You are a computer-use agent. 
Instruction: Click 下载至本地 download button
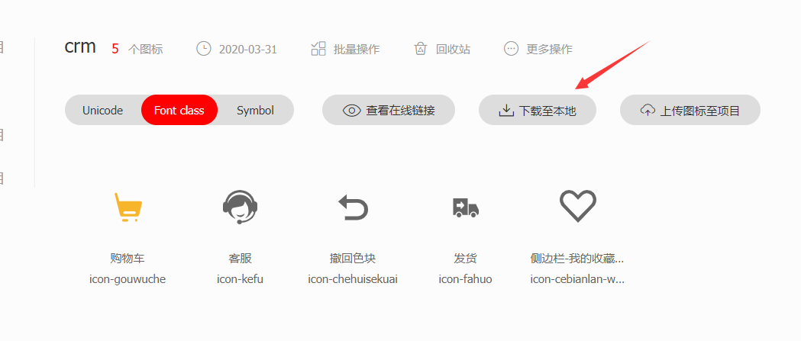point(538,111)
